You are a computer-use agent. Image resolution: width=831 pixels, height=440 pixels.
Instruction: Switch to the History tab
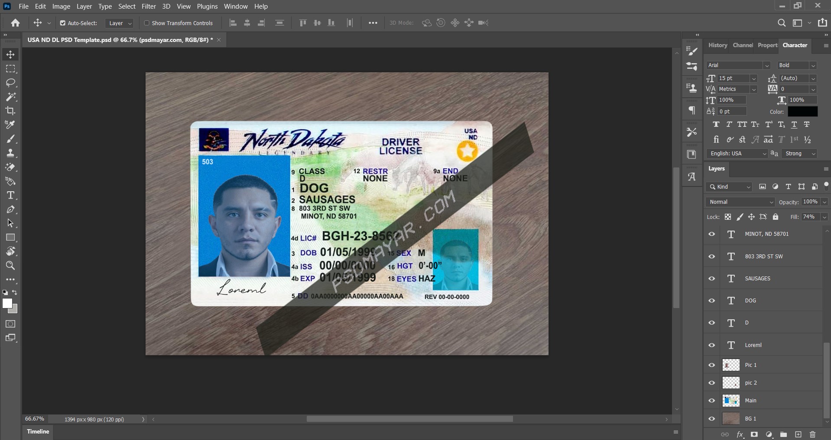[717, 45]
